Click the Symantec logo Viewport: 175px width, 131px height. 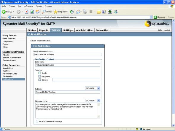(x=157, y=24)
